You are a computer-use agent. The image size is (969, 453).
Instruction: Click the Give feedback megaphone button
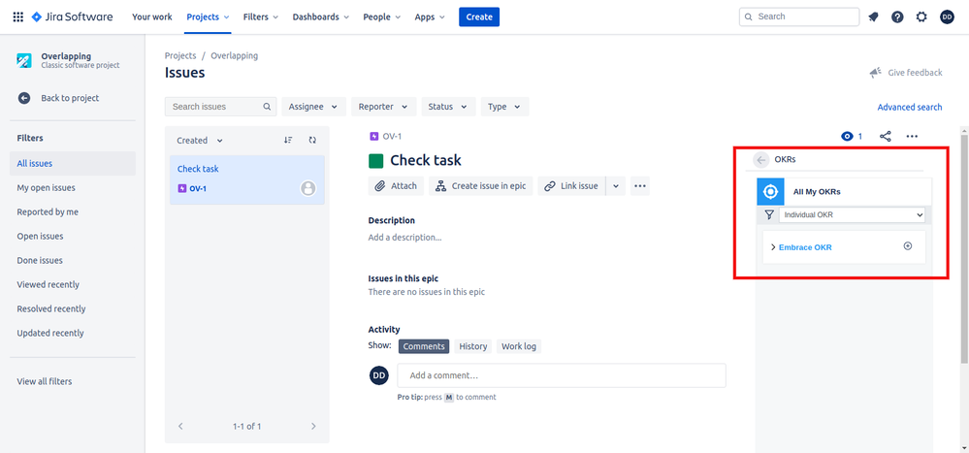pos(905,73)
